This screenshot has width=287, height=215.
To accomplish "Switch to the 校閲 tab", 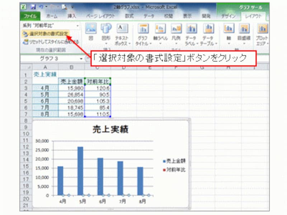I will (168, 16).
